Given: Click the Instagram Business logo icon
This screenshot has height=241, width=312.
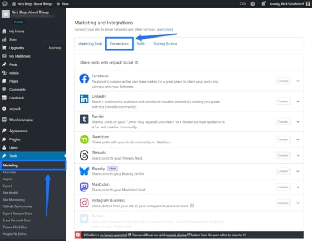Looking at the screenshot, I should click(x=84, y=203).
